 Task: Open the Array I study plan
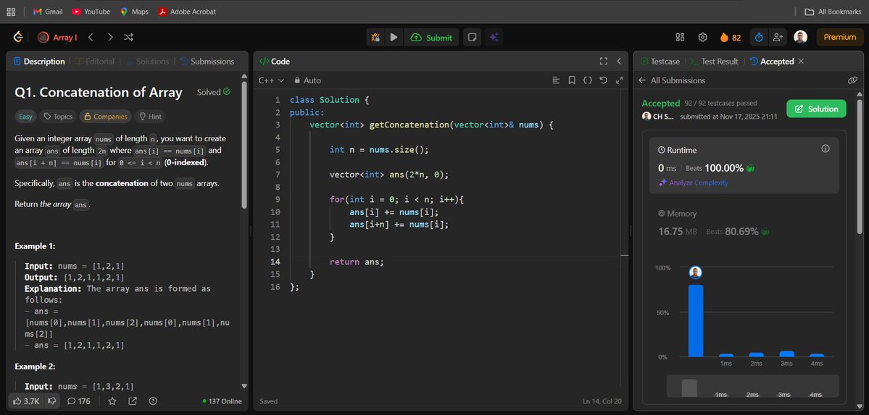(x=57, y=37)
